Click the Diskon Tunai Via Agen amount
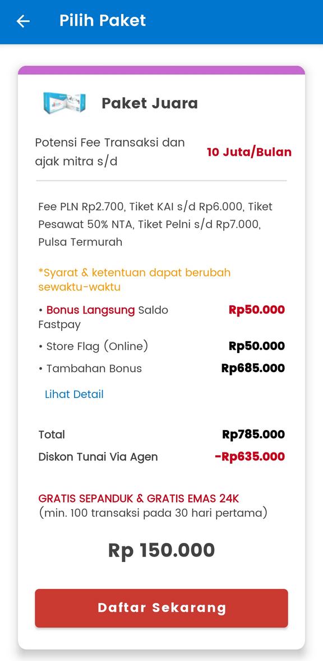The height and width of the screenshot is (661, 323). [x=250, y=456]
